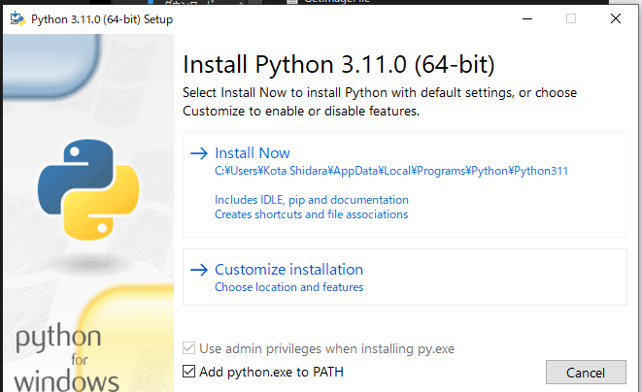Click the 'Install Python 3.11.0 (64-bit)' heading
The image size is (642, 392).
(339, 65)
